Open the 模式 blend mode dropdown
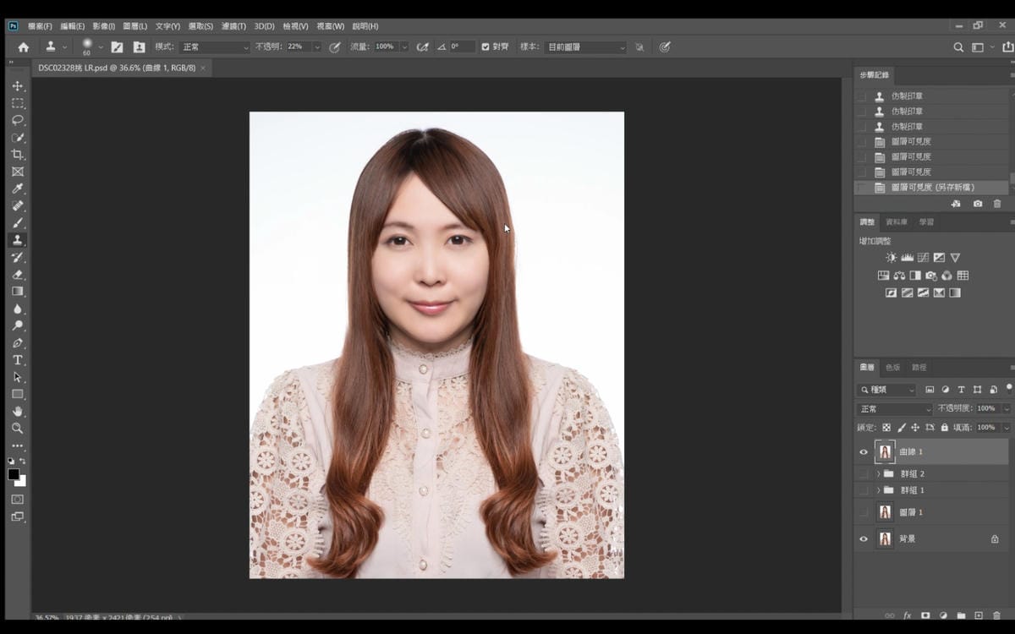 pyautogui.click(x=216, y=47)
